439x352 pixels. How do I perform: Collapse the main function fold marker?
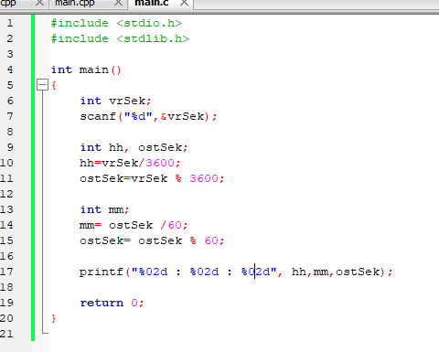[42, 85]
